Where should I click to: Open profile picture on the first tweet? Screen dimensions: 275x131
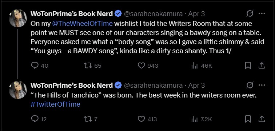coord(18,18)
